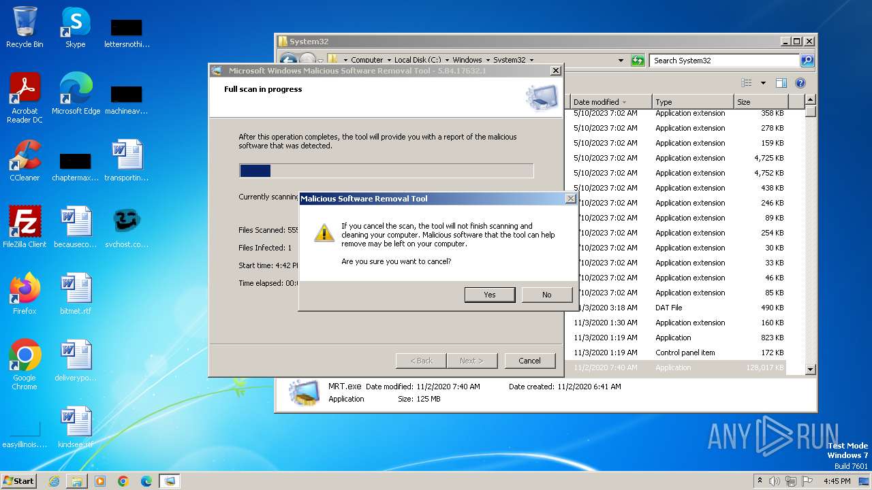Click the Search System32 input field
Image resolution: width=872 pixels, height=490 pixels.
(x=724, y=61)
